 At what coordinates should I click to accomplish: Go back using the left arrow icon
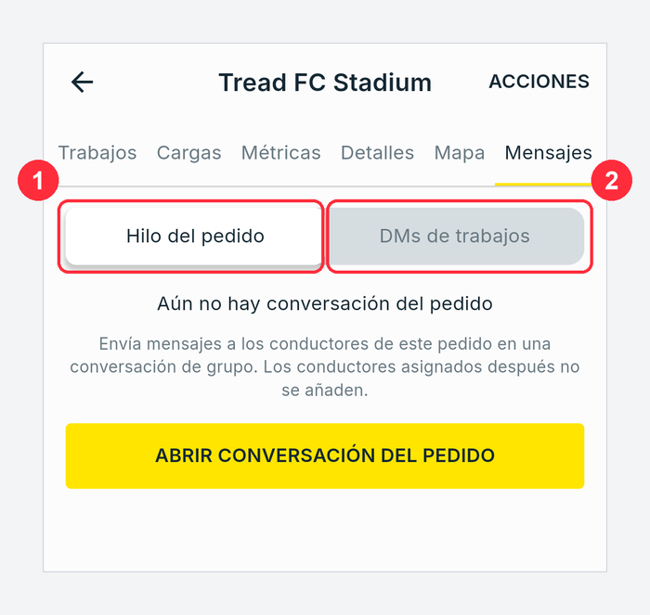click(82, 82)
